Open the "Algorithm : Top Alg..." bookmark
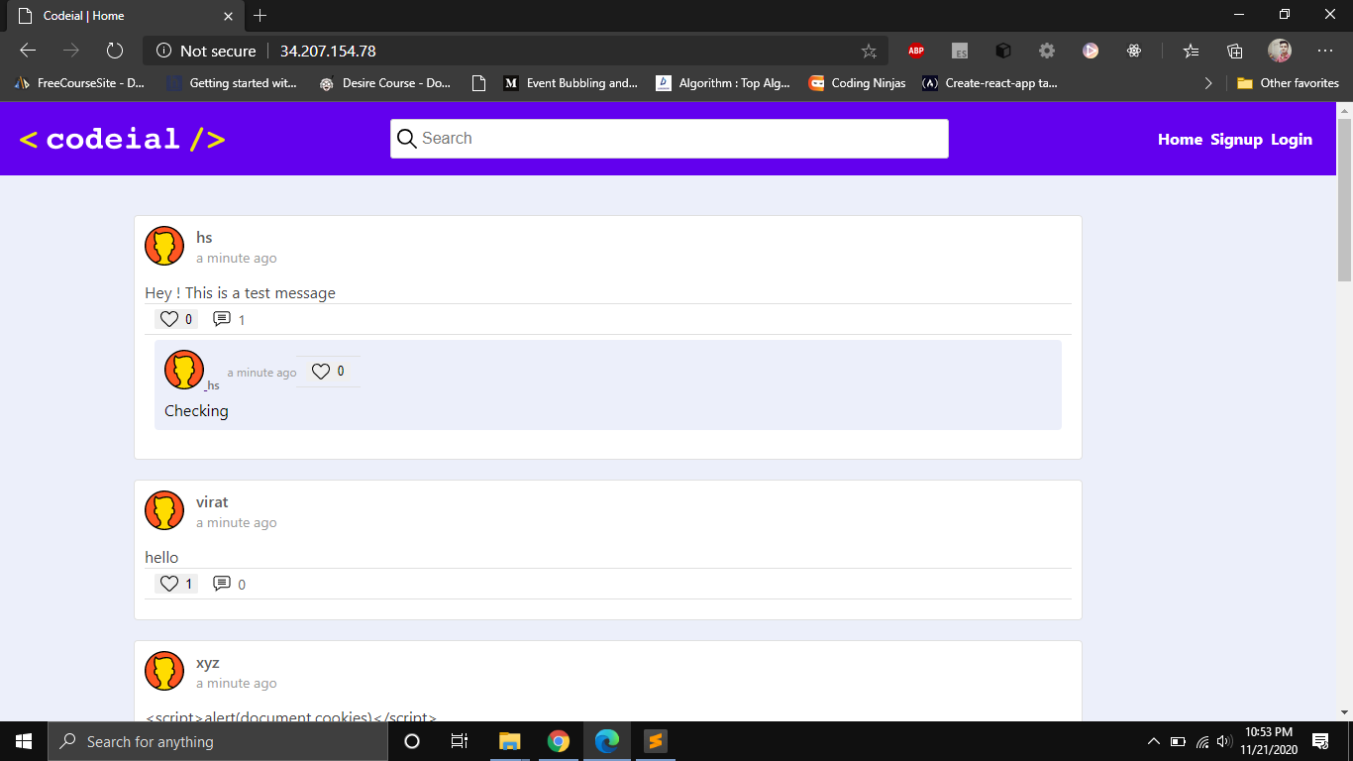The width and height of the screenshot is (1353, 761). 723,83
